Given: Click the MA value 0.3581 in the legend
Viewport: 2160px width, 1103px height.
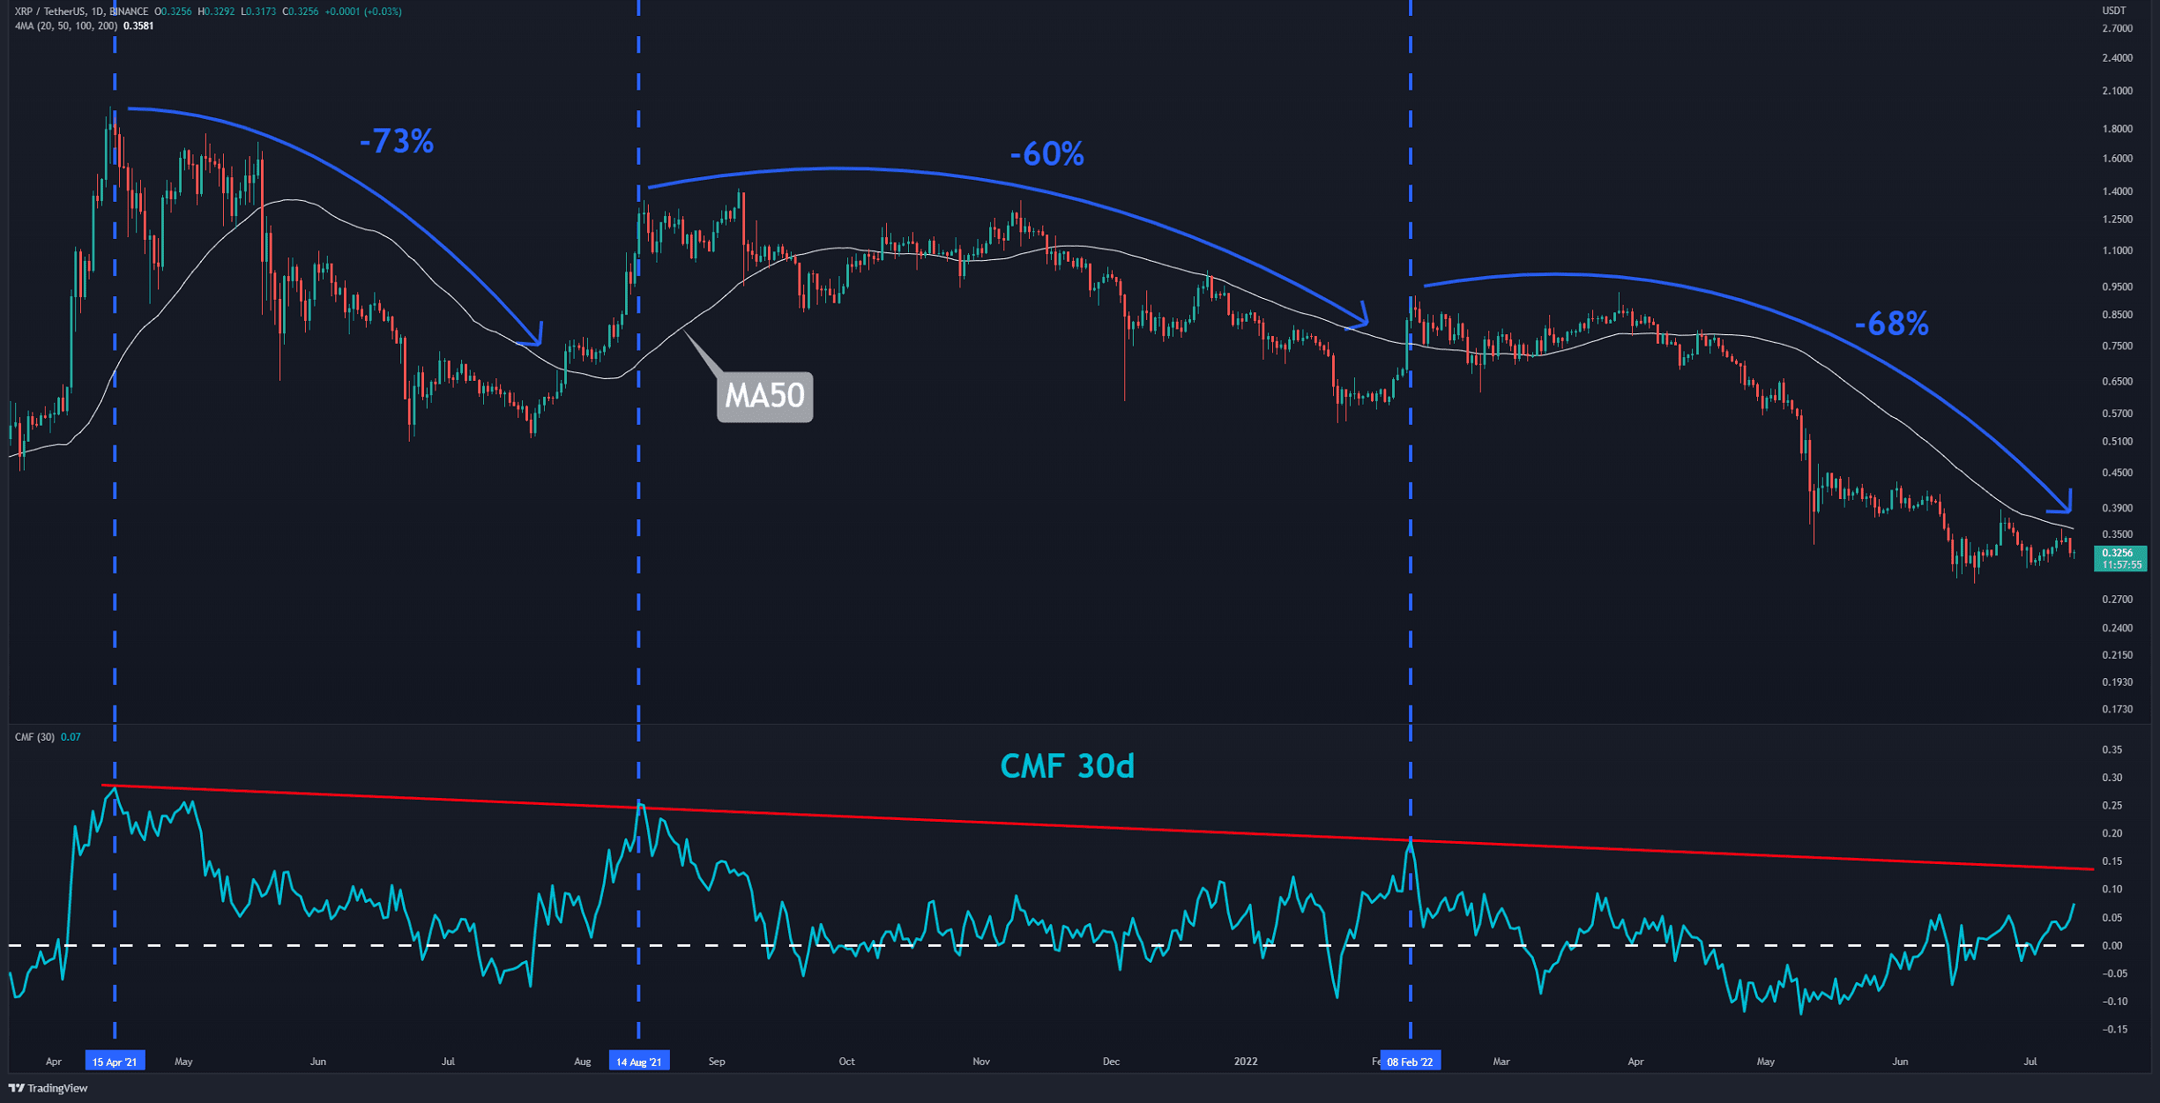Looking at the screenshot, I should (138, 26).
